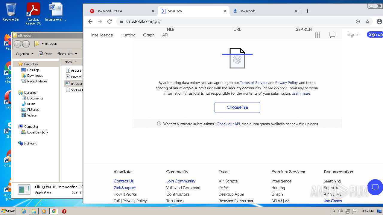Open the largetelevisi Word document icon

point(56,12)
